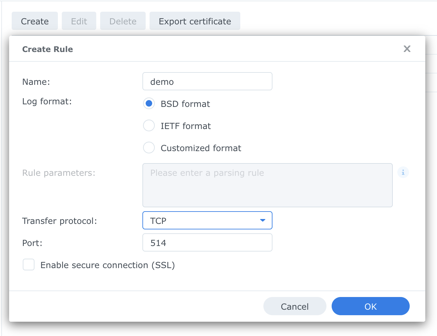Pick the Customized format radio button

coord(149,148)
